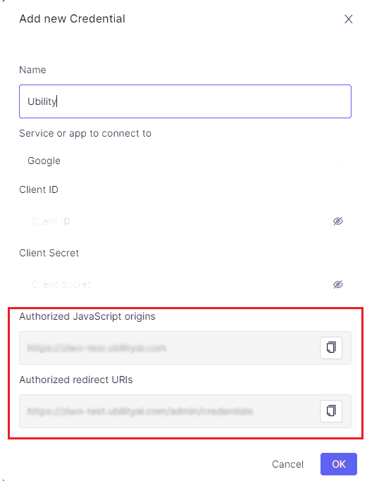Click the Client ID label text
The height and width of the screenshot is (481, 367).
click(39, 189)
